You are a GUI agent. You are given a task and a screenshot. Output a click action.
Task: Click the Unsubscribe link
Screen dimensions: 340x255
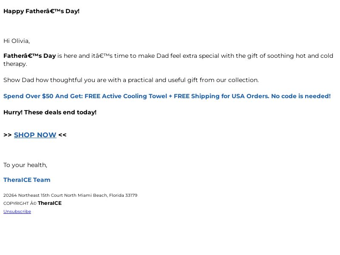[17, 211]
